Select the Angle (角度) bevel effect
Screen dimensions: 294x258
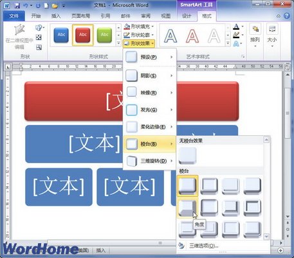187,208
